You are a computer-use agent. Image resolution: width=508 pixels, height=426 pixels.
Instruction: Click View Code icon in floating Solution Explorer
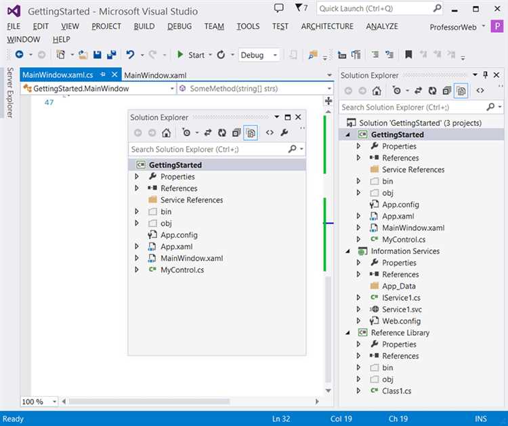270,133
